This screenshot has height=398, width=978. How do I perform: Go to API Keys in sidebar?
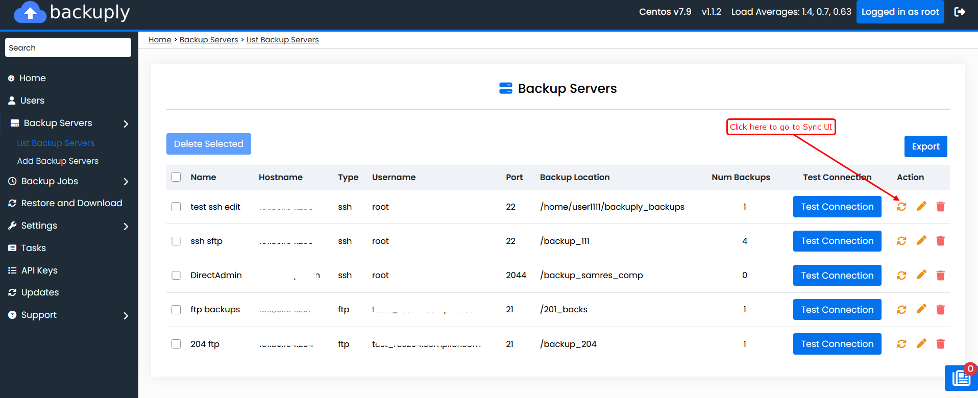(x=39, y=270)
